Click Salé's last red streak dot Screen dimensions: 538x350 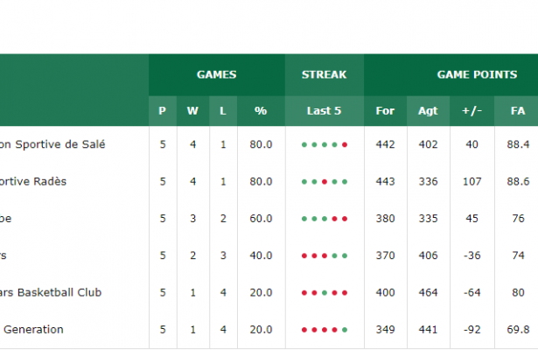pyautogui.click(x=345, y=145)
